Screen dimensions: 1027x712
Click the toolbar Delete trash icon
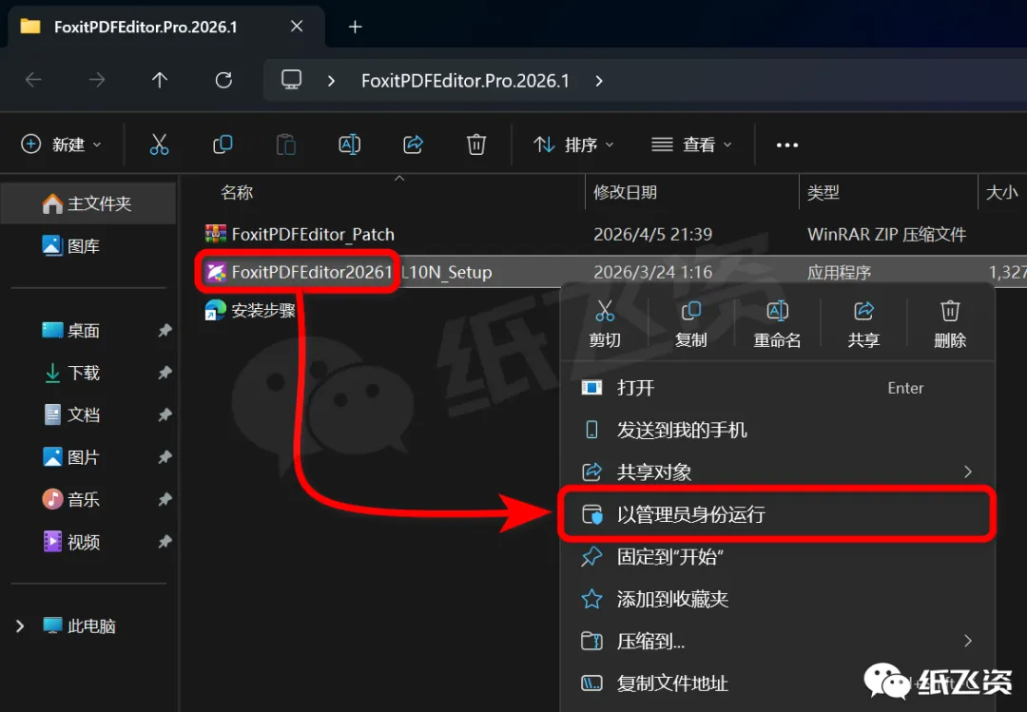click(476, 144)
